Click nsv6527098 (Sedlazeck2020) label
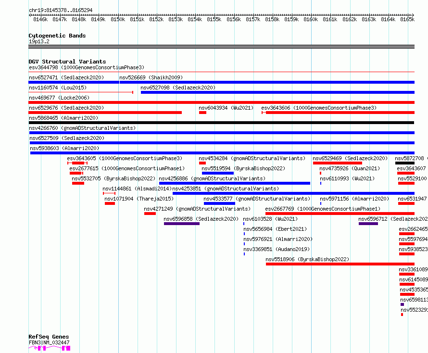 pos(178,88)
